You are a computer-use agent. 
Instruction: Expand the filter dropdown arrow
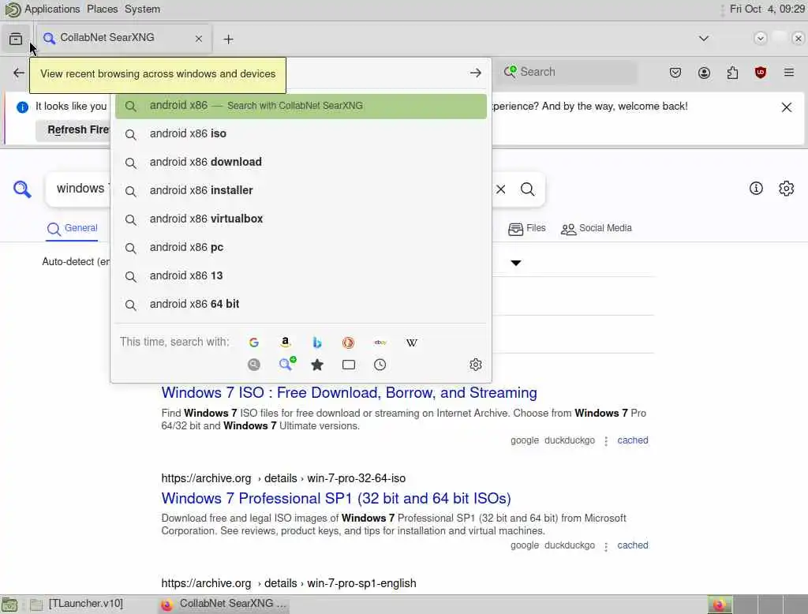coord(516,263)
